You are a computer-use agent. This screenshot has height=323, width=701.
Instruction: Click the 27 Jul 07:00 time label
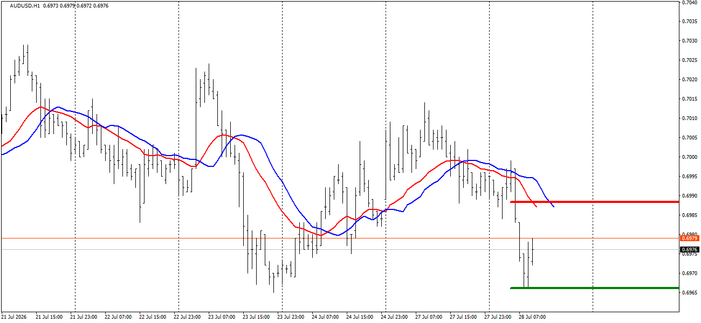[429, 317]
